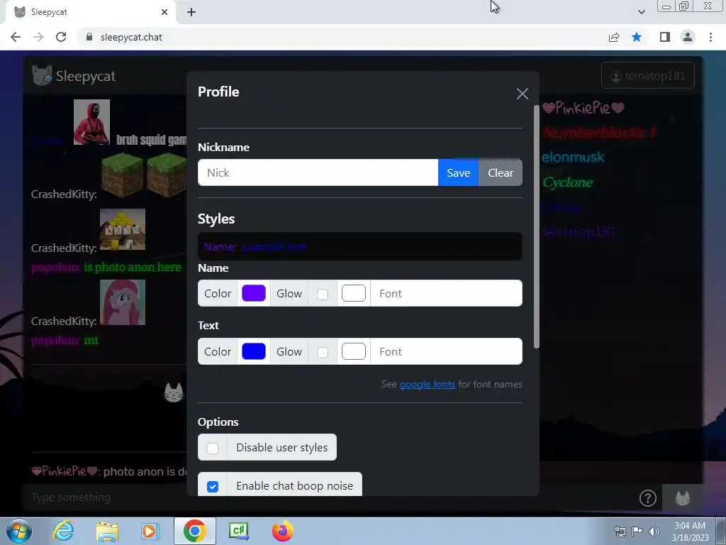This screenshot has width=726, height=545.
Task: Click the popokun message 'is photo anon here'
Action: pos(133,268)
